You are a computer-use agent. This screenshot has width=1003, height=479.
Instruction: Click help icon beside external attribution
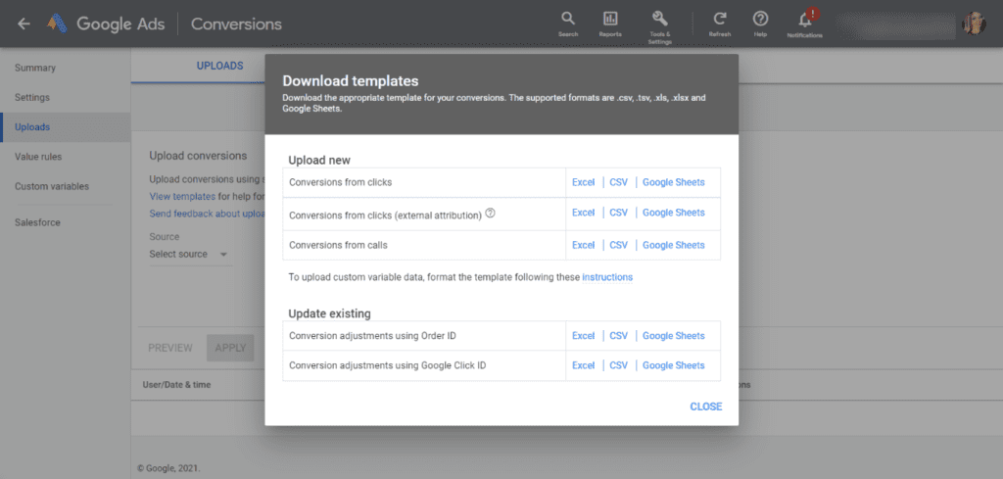pyautogui.click(x=491, y=214)
